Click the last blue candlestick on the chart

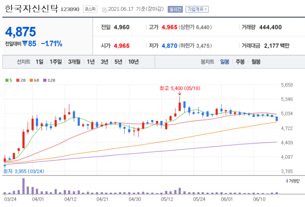click(x=277, y=119)
